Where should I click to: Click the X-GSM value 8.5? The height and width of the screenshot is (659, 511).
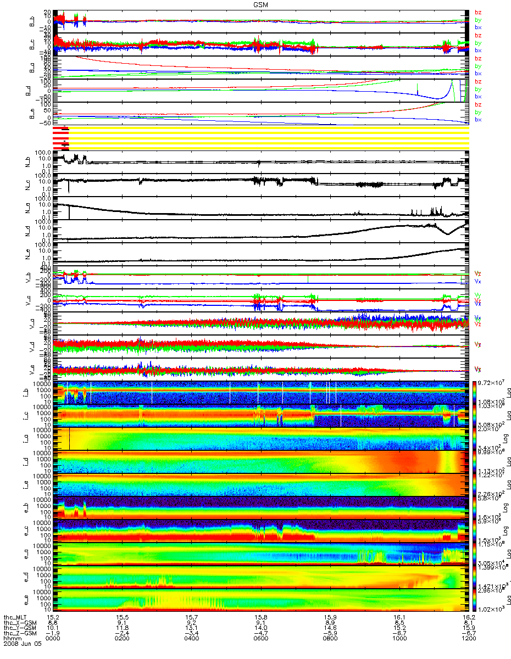(x=399, y=622)
